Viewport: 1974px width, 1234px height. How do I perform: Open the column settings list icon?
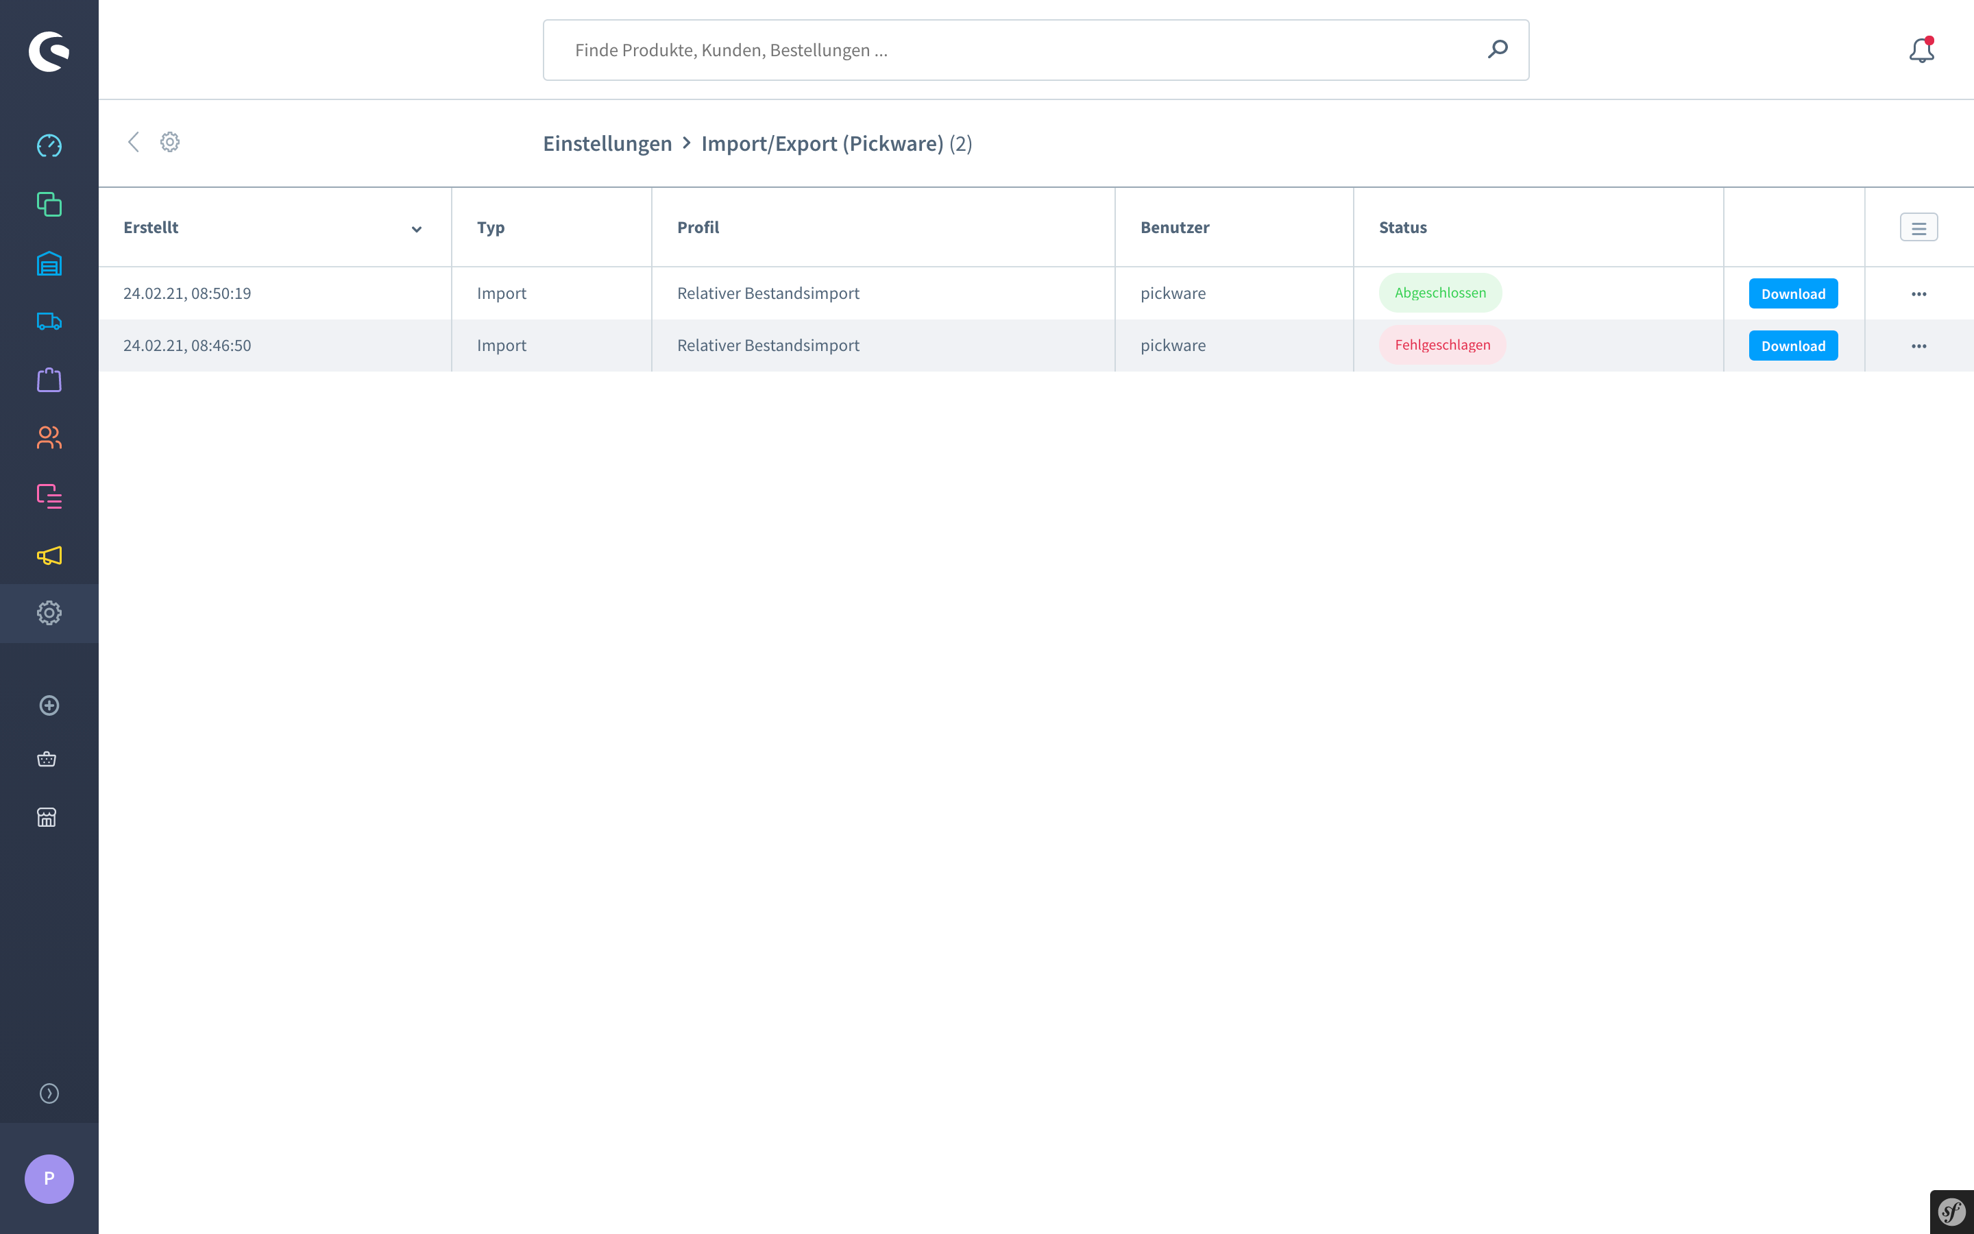(1918, 227)
